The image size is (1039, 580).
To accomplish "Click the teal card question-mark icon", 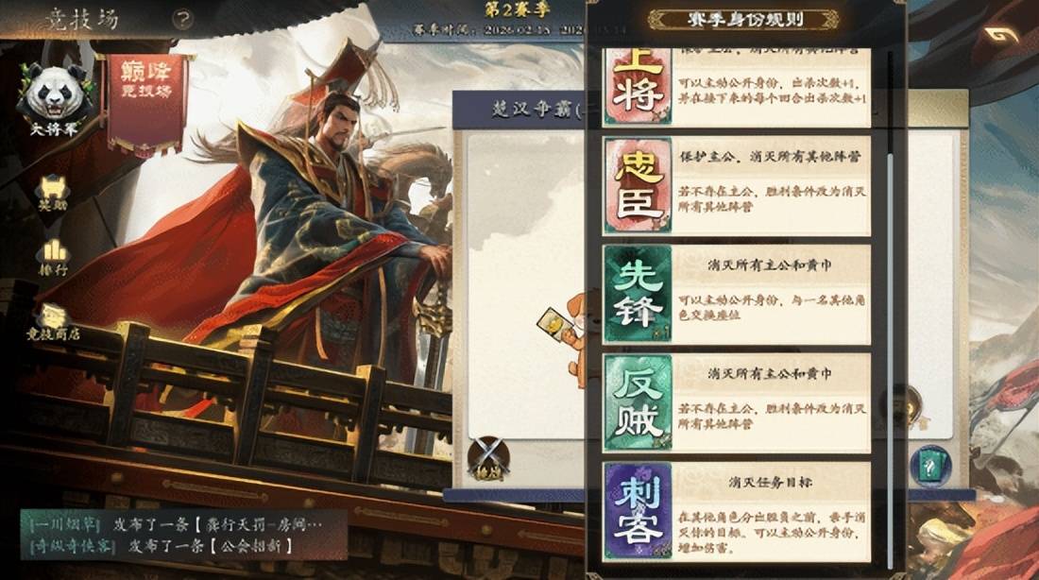I will click(x=930, y=468).
